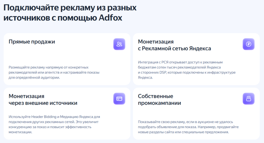The image size is (264, 143).
Task: Click the credit card icon on внешние источники card
Action: 119,99
